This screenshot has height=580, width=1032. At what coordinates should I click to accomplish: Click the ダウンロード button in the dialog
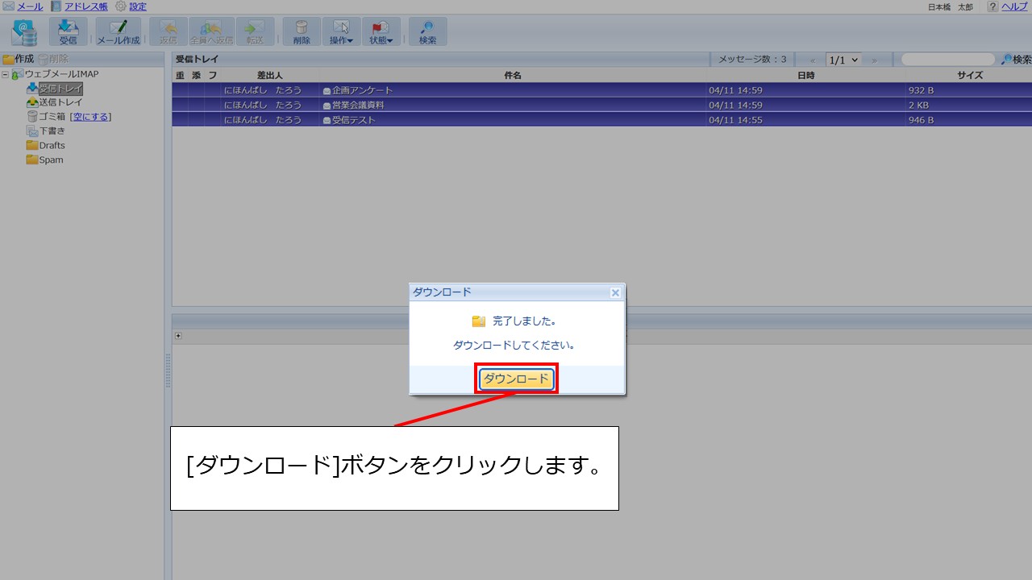515,379
